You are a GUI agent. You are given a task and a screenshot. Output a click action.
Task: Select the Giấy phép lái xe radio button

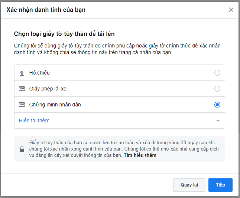[217, 89]
